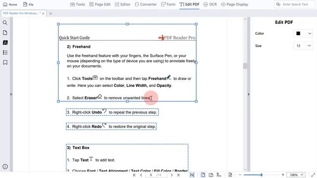Click the vertical scrollbar thumb

coord(245,66)
